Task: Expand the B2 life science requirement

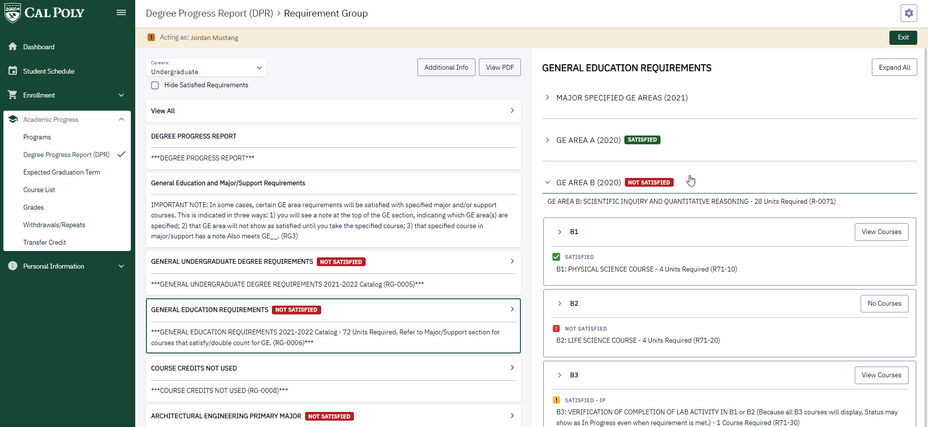Action: click(559, 304)
